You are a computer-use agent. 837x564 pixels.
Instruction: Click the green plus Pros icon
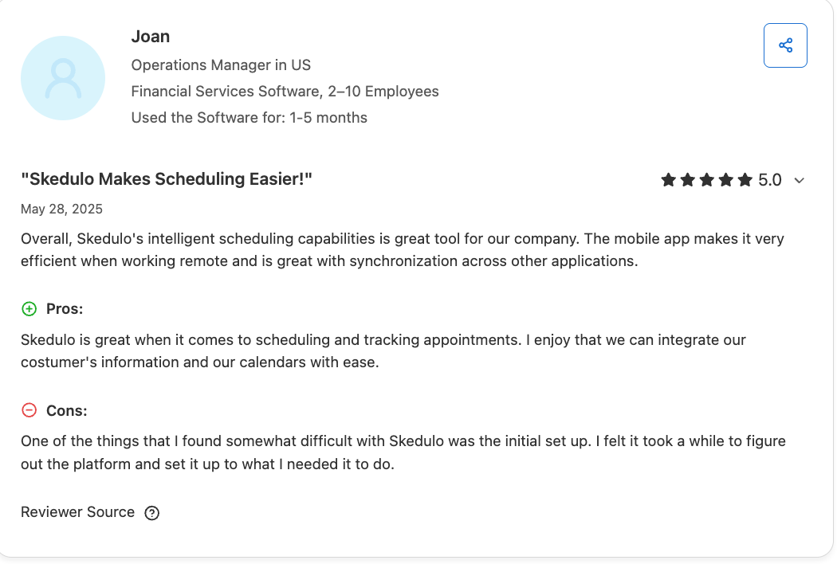(x=29, y=308)
